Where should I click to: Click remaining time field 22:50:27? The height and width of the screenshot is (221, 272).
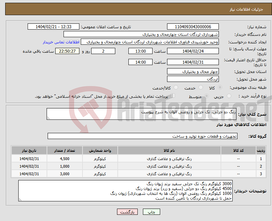pos(67,51)
